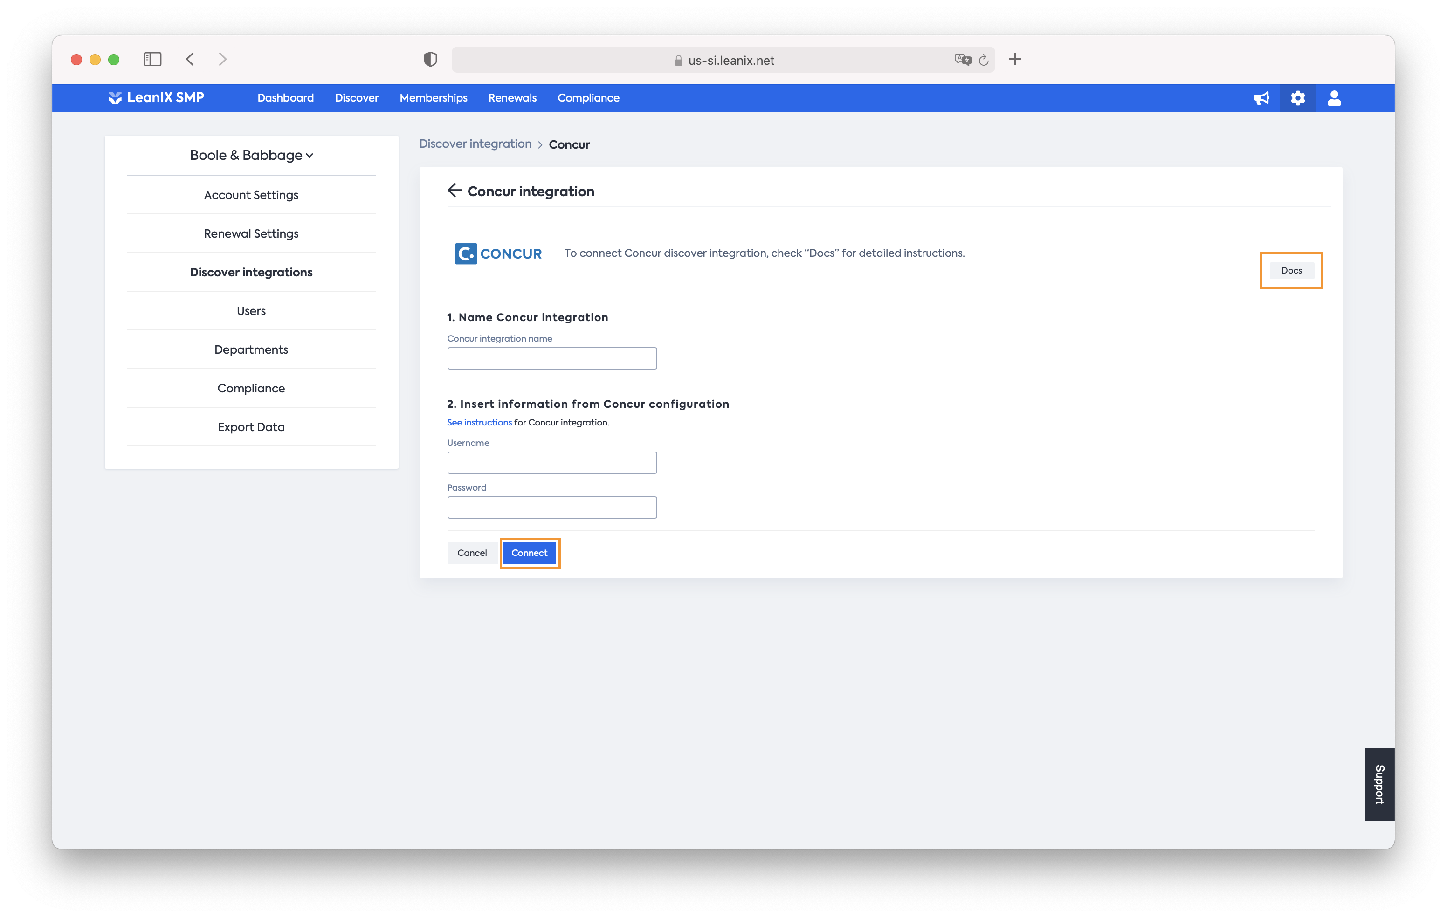The image size is (1447, 918).
Task: Click the LeanIX SMP logo
Action: pos(156,97)
